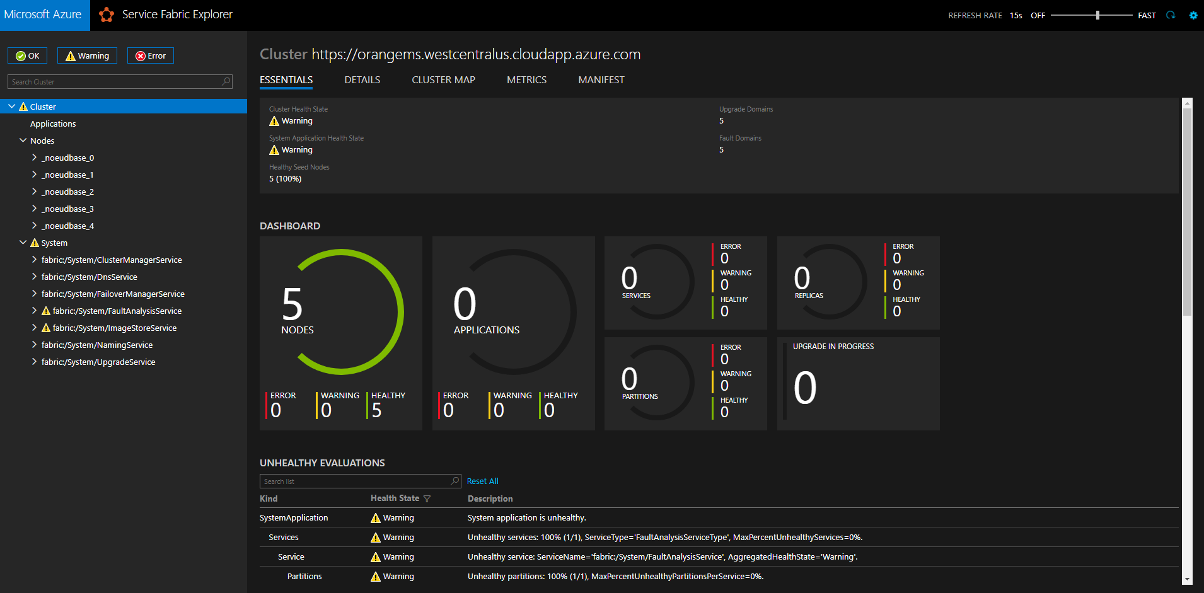The height and width of the screenshot is (593, 1204).
Task: Click the cluster URL in the title
Action: point(476,54)
